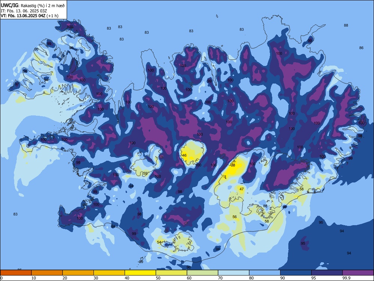Choose the medium blue 90–95 legend swatch
The width and height of the screenshot is (374, 281).
(296, 273)
